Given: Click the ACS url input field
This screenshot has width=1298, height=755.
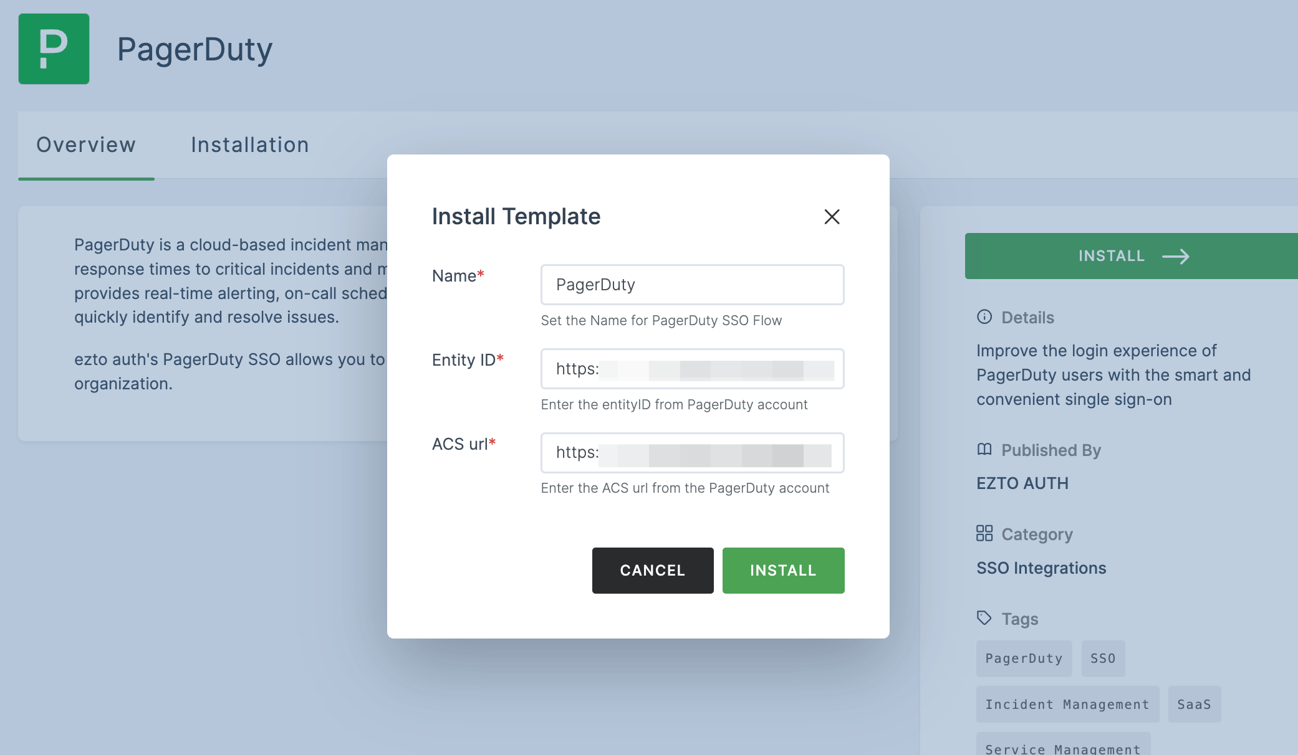Looking at the screenshot, I should [692, 452].
